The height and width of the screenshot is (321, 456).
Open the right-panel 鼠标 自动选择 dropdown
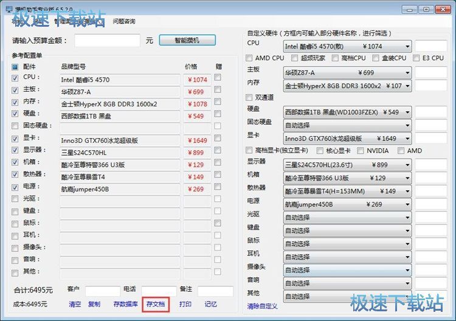tap(348, 244)
